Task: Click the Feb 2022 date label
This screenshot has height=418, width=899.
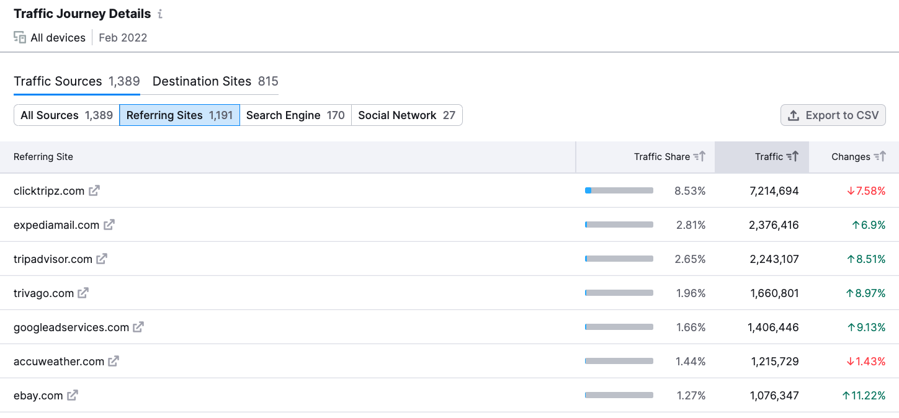Action: (x=123, y=38)
